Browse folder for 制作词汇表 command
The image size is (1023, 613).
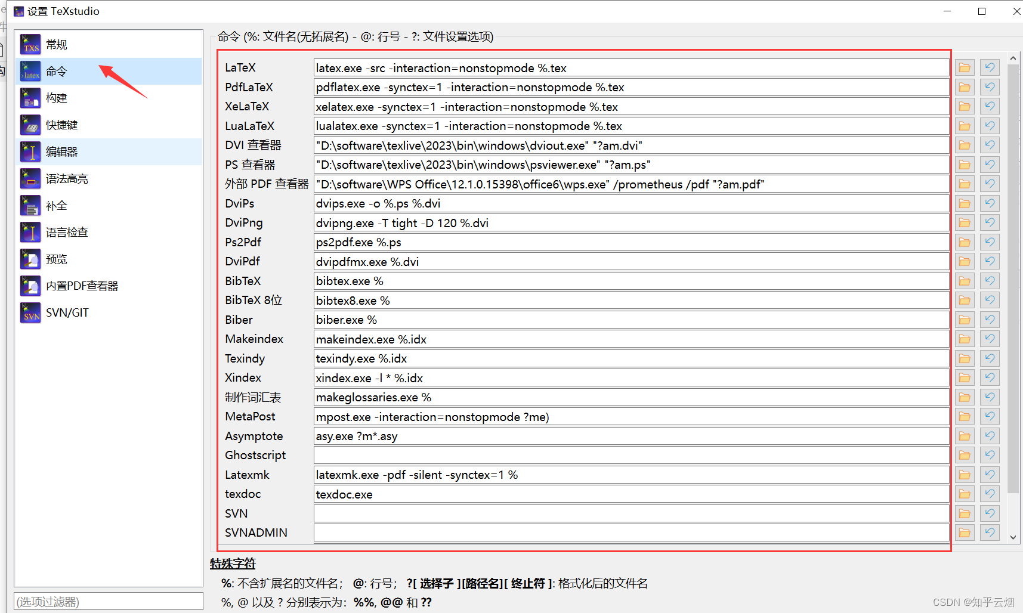965,397
